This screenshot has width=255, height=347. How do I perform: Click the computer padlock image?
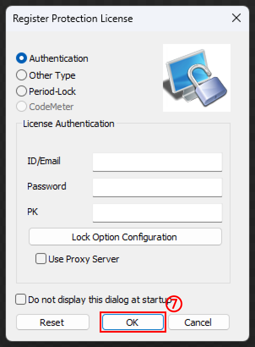(196, 78)
